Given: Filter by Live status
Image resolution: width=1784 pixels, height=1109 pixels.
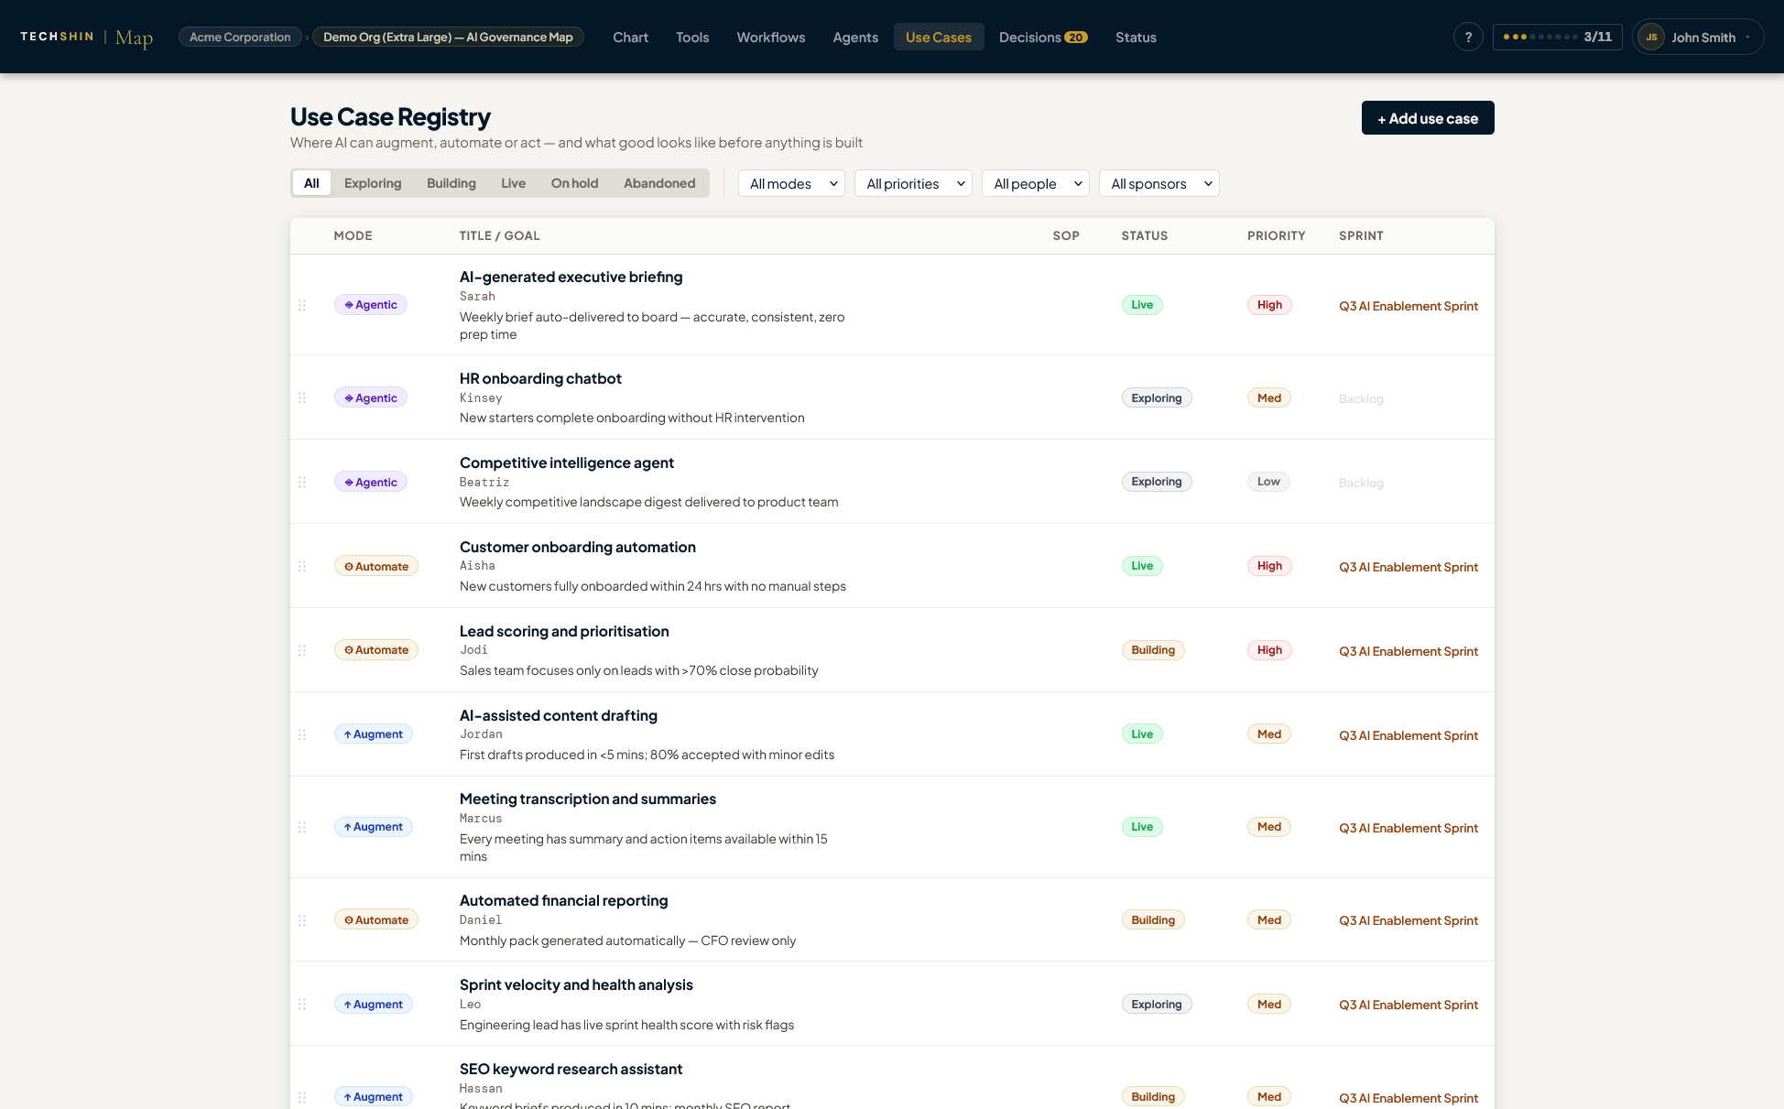Looking at the screenshot, I should 514,183.
